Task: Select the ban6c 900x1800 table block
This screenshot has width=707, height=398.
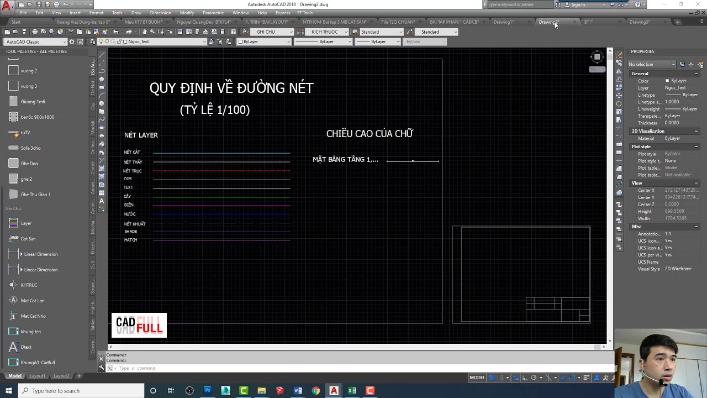Action: [31, 117]
